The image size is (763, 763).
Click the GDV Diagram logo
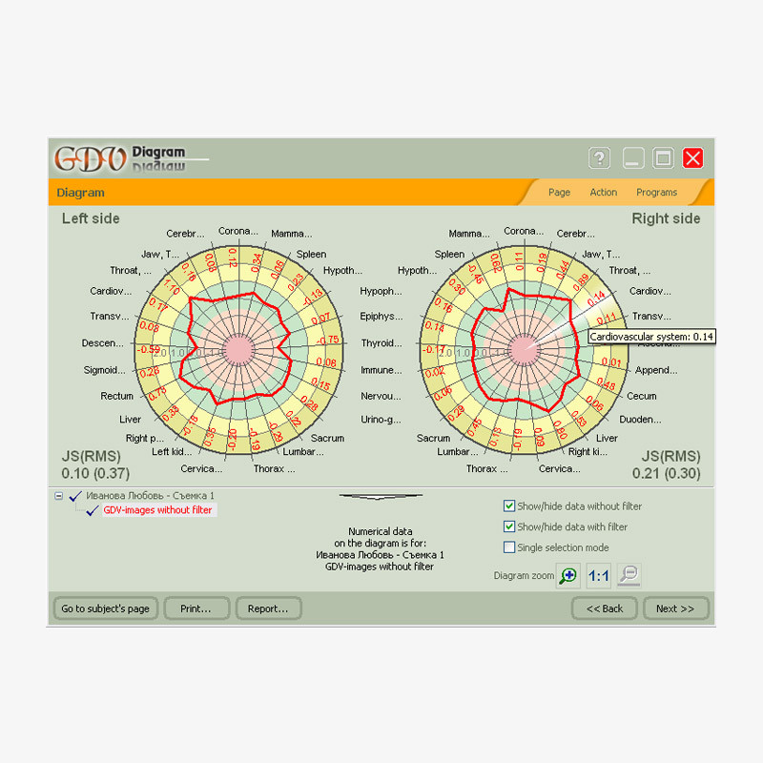pos(119,158)
